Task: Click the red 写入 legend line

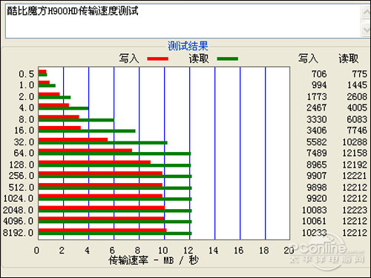Action: tap(157, 59)
